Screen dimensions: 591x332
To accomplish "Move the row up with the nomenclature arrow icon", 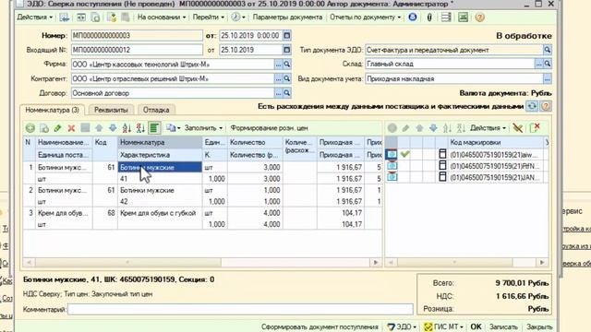I will (x=99, y=128).
